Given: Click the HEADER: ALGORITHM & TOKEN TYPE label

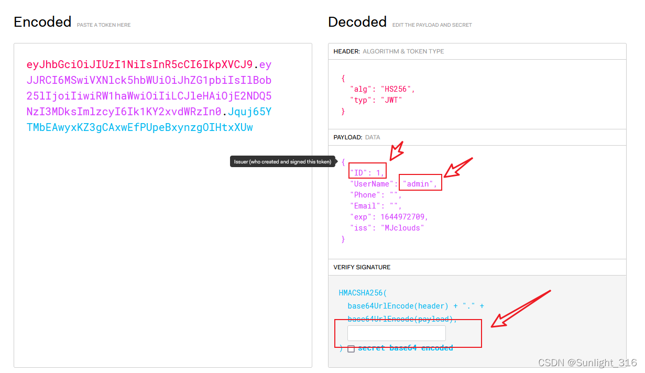Looking at the screenshot, I should click(x=389, y=51).
